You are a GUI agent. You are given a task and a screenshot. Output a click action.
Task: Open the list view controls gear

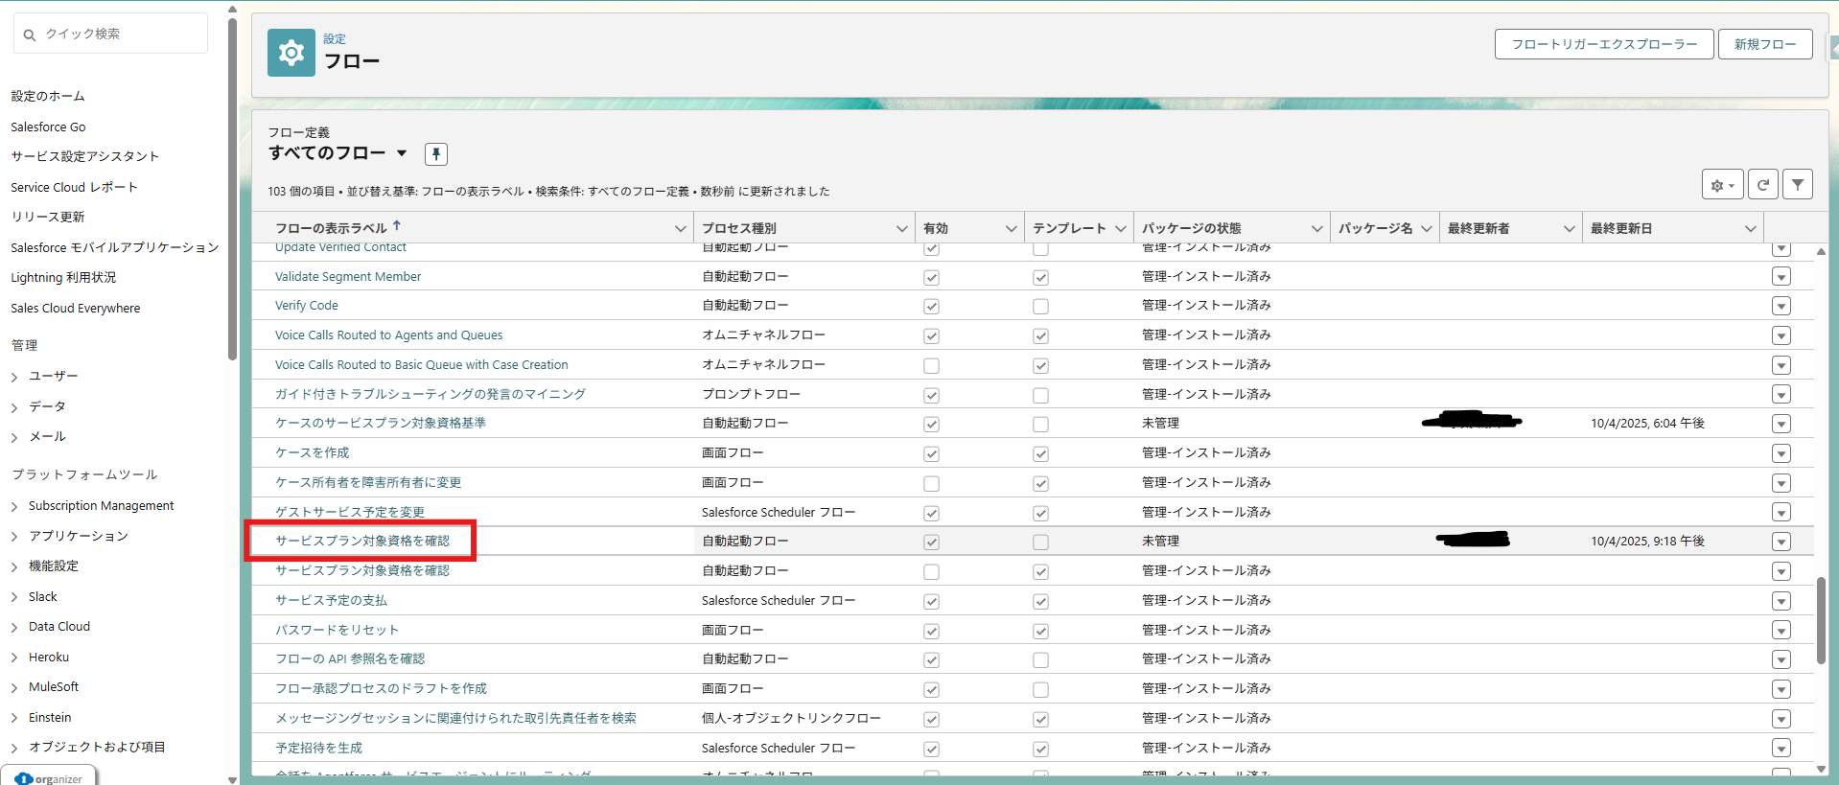pyautogui.click(x=1722, y=185)
